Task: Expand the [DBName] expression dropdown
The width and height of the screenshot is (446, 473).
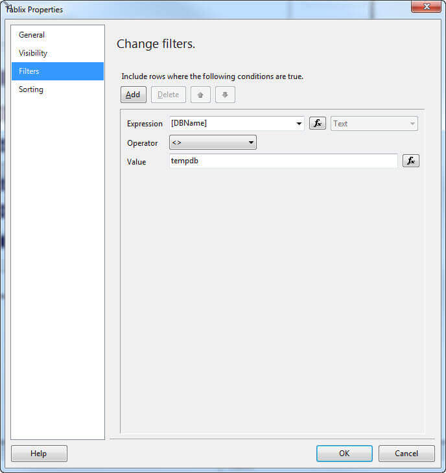Action: (x=299, y=124)
